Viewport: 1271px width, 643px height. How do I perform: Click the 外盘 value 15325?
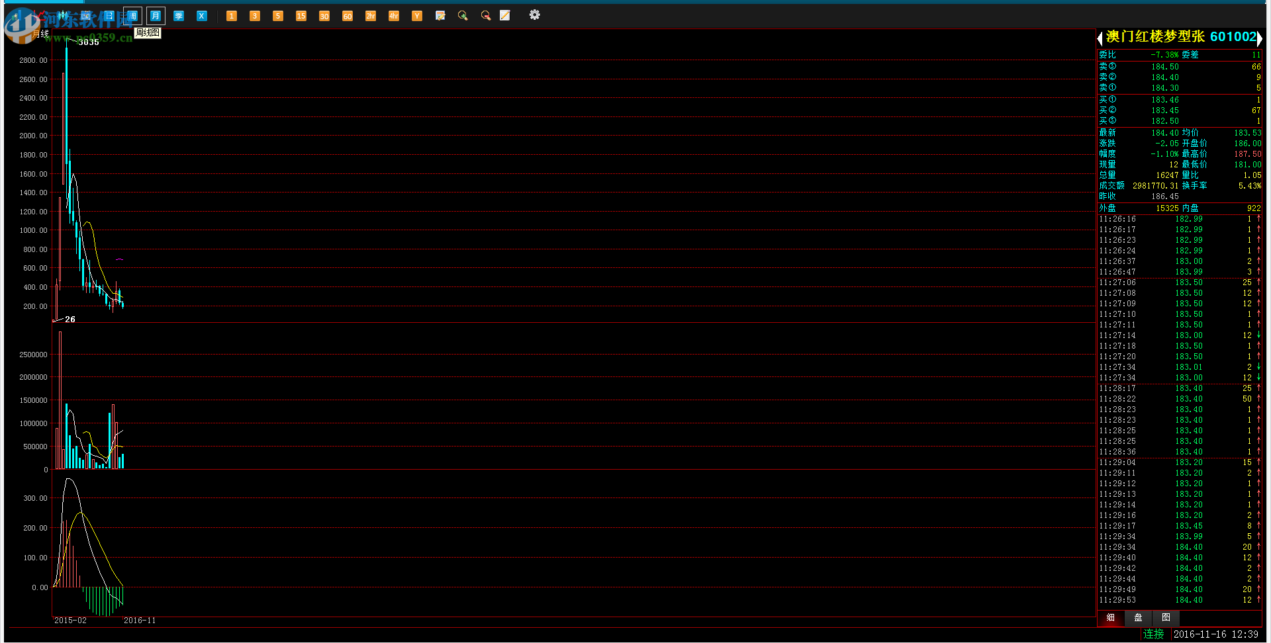(1167, 208)
